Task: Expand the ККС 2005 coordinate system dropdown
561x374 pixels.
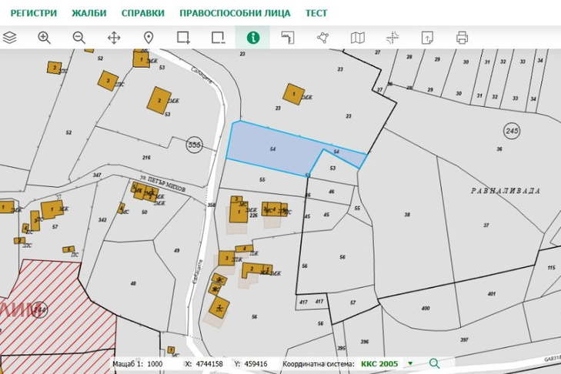Action: click(410, 364)
